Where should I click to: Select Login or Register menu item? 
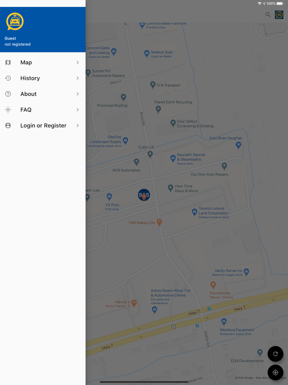pyautogui.click(x=43, y=125)
